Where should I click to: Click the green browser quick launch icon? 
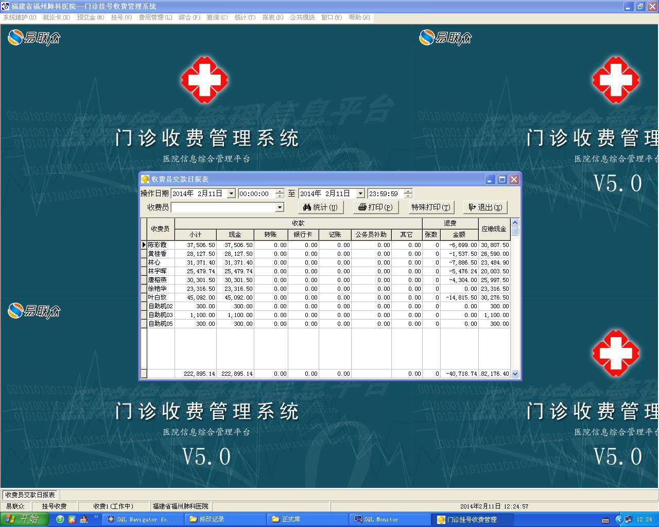60,520
